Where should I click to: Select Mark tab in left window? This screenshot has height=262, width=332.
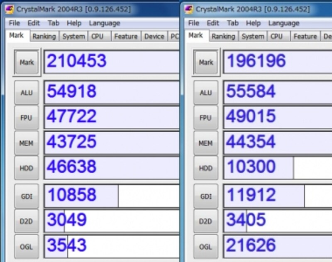coord(17,36)
